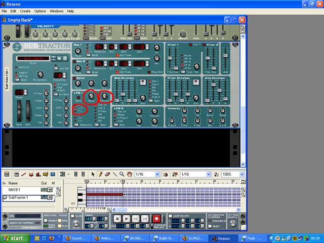Open the Options menu
The width and height of the screenshot is (324, 243).
[x=40, y=11]
